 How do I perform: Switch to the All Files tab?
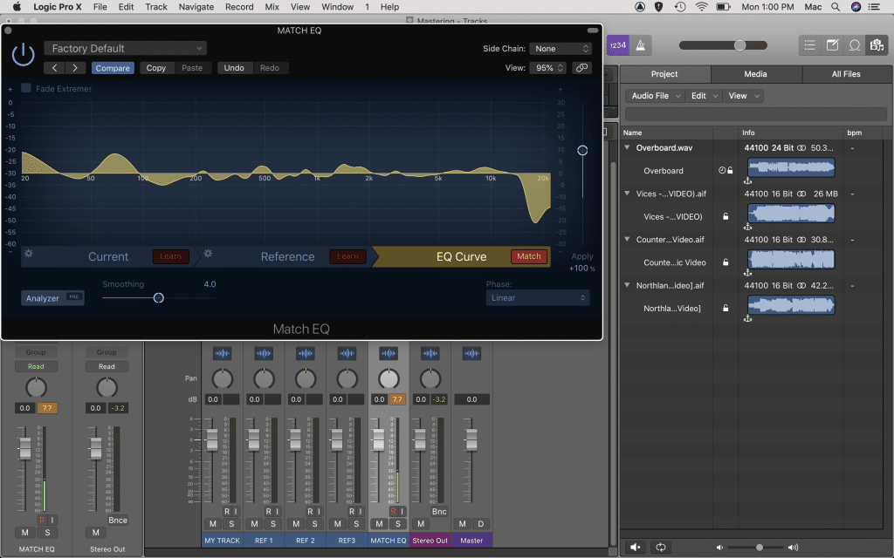coord(846,74)
